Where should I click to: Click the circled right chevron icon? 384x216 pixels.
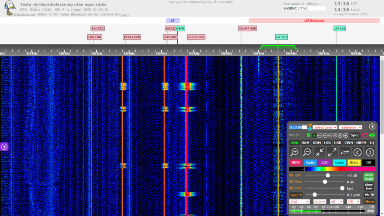pyautogui.click(x=370, y=152)
